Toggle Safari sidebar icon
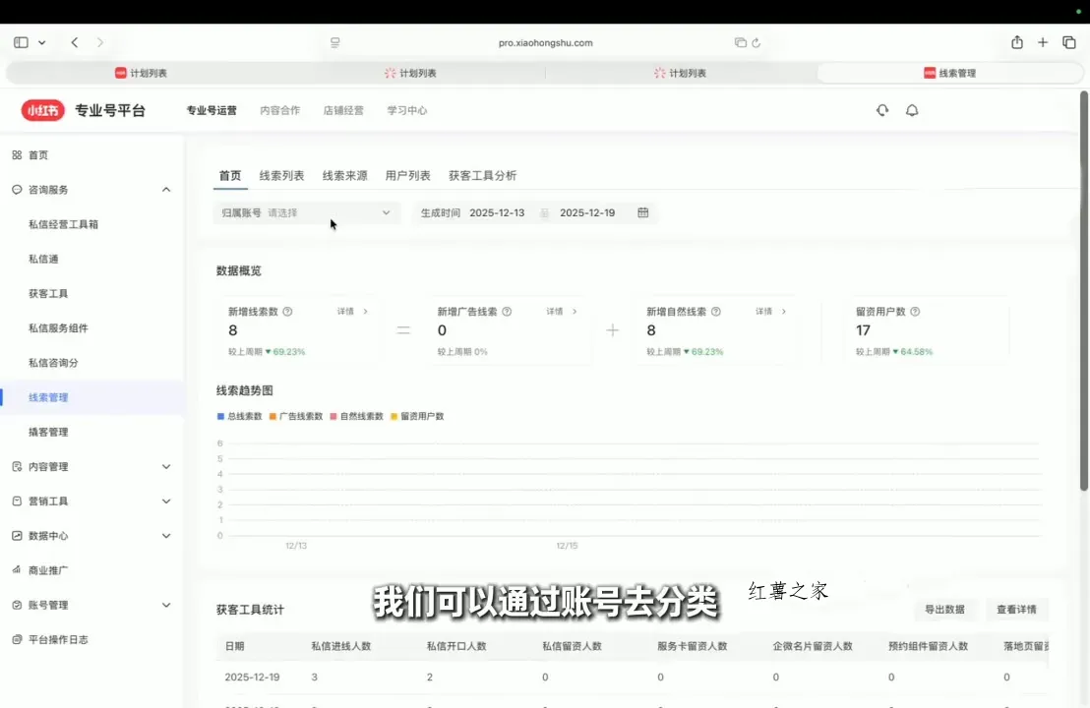The height and width of the screenshot is (708, 1090). point(21,42)
